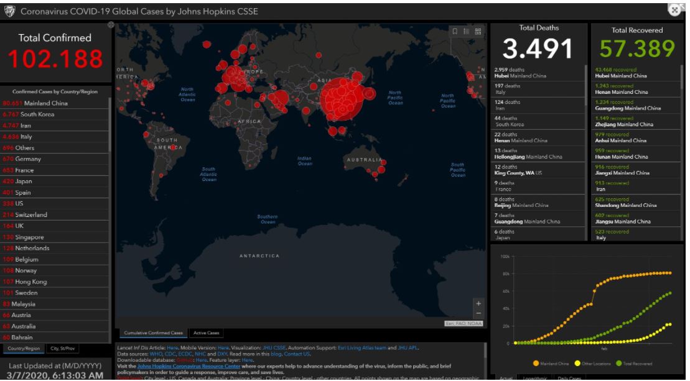Viewport: 690px width, 381px height.
Task: Click the Esri, FAO, NOAA map attribution
Action: click(x=464, y=323)
